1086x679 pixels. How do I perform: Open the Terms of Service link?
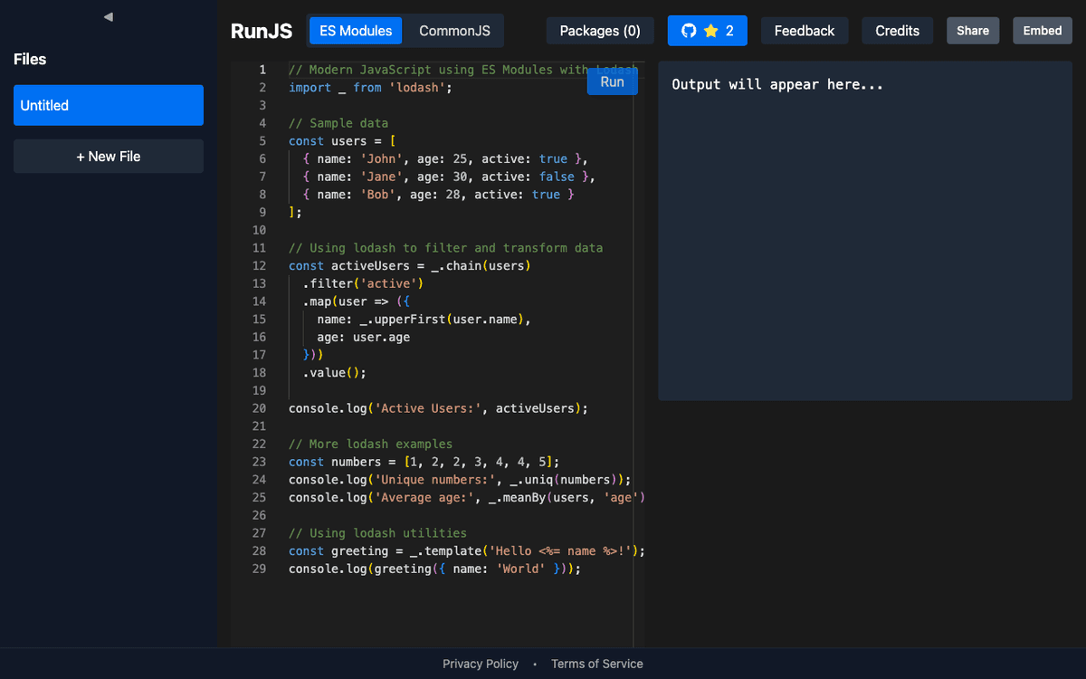coord(597,664)
